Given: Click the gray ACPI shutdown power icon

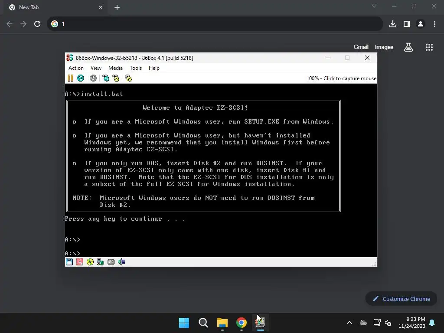Looking at the screenshot, I should [x=93, y=78].
